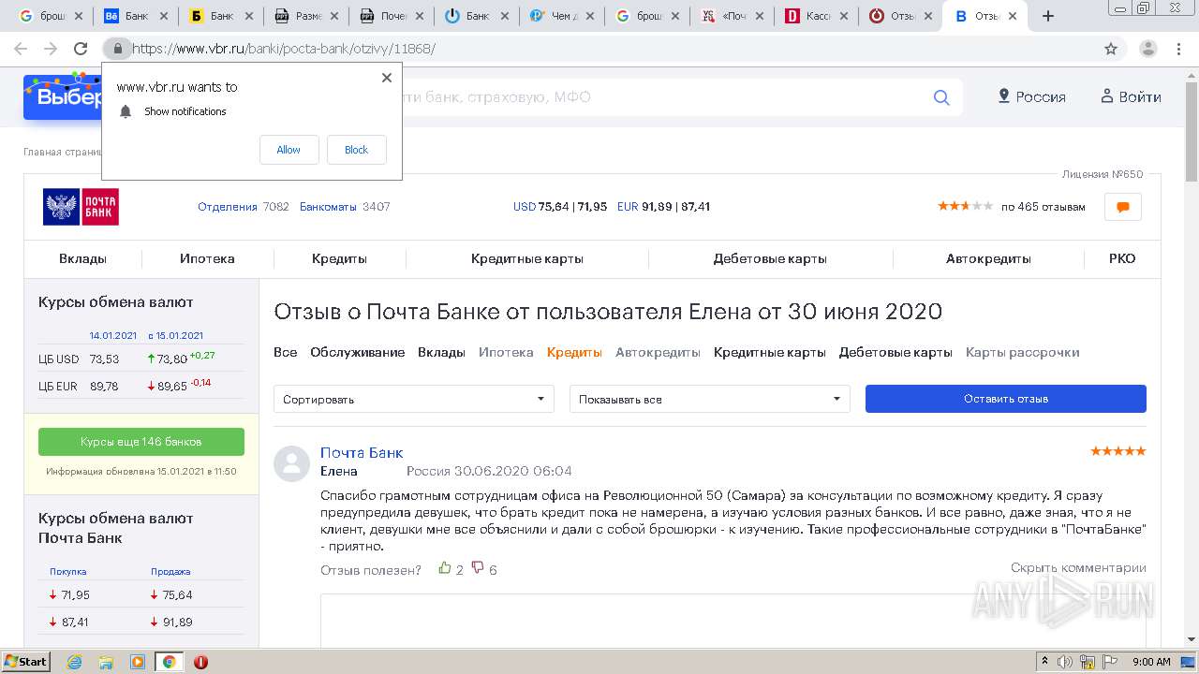Click the browser back arrow

point(21,49)
